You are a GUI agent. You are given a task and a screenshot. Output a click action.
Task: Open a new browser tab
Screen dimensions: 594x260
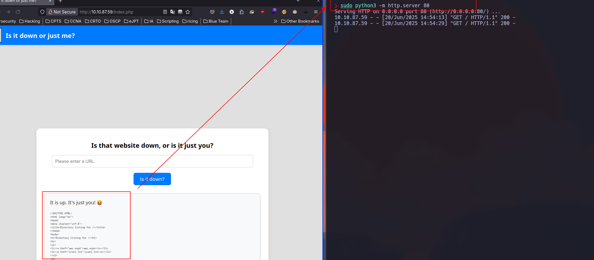(x=60, y=1)
